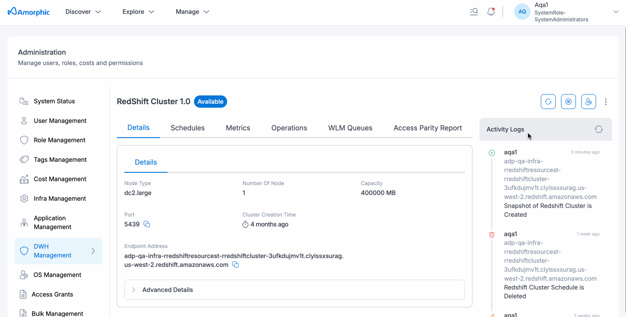Click the RedShift Cluster 1.0 title
Image resolution: width=626 pixels, height=317 pixels.
(x=154, y=102)
